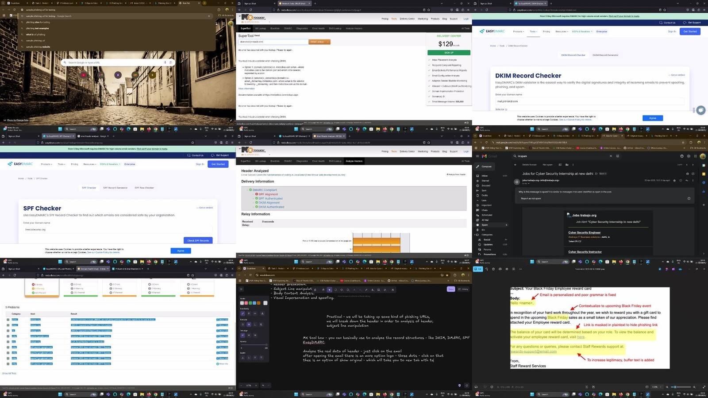The image size is (708, 398).
Task: Star the trabajo.org email in Gmail
Action: tap(674, 181)
